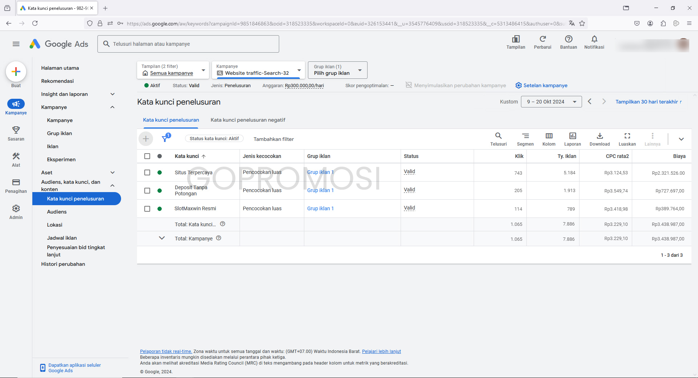698x378 pixels.
Task: Click the Download icon in table toolbar
Action: coord(599,136)
